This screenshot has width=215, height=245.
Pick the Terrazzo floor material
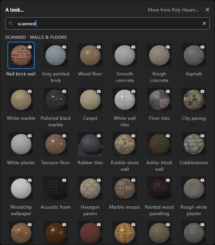pyautogui.click(x=56, y=144)
